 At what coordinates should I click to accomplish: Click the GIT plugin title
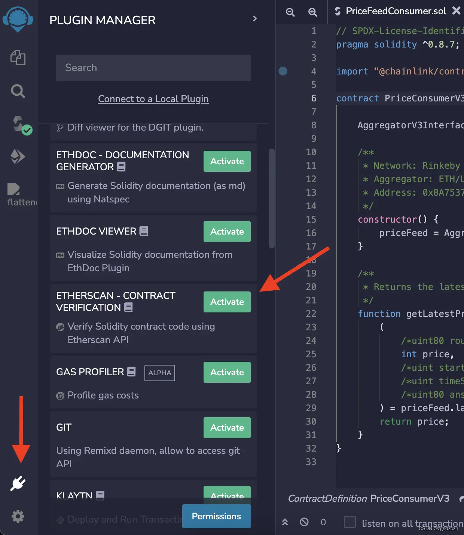coord(64,427)
